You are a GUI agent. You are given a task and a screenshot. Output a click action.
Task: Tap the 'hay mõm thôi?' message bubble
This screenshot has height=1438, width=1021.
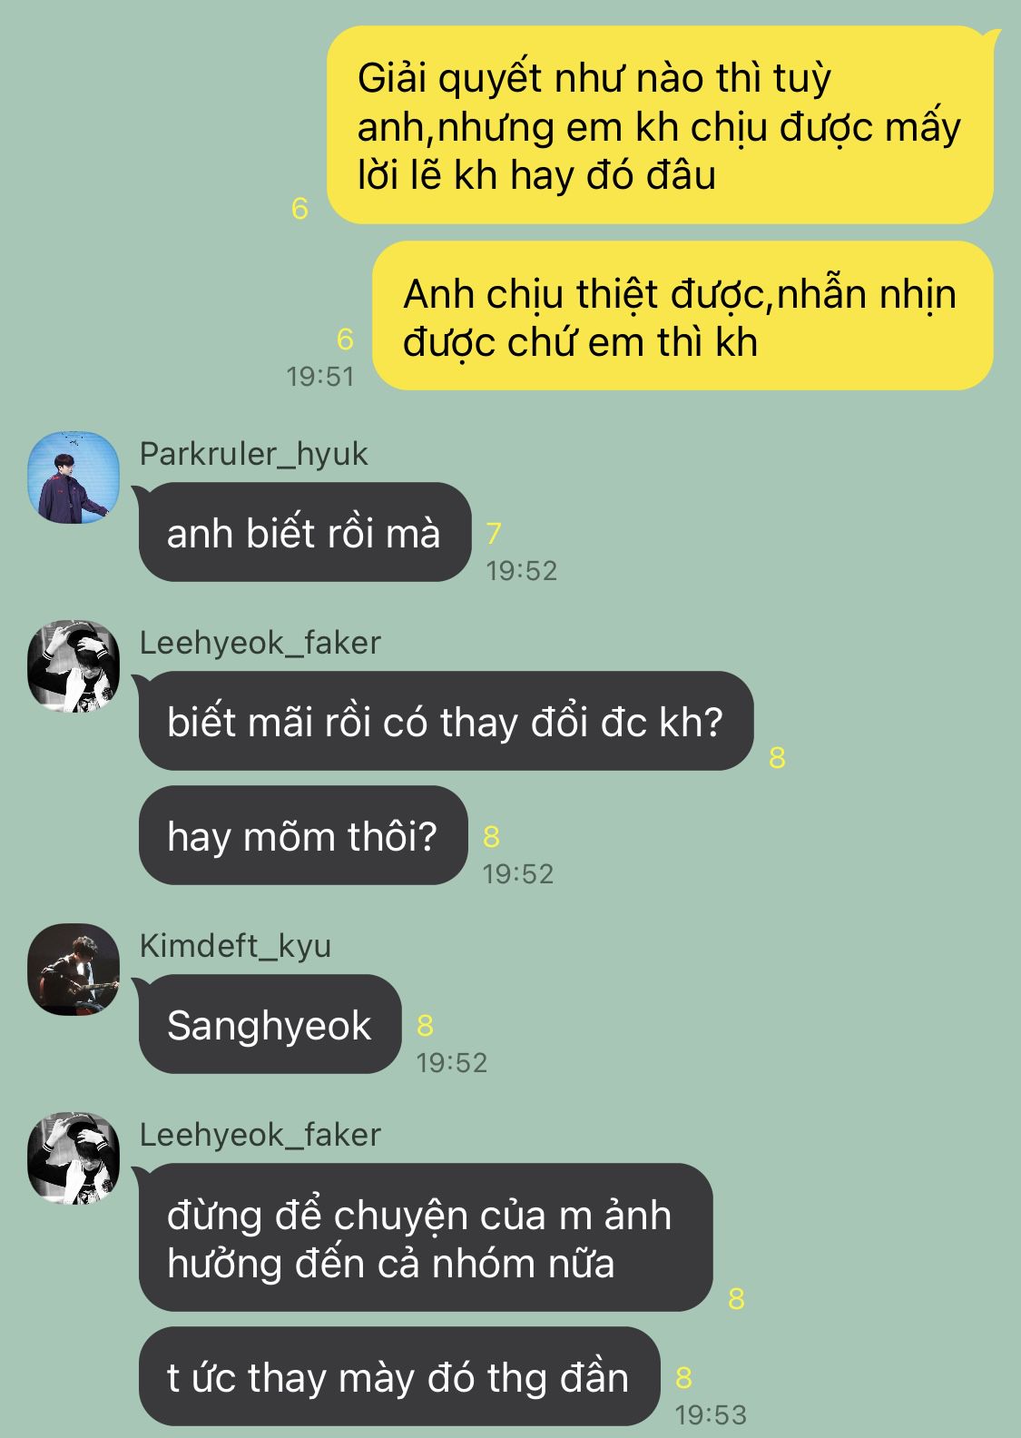(x=303, y=835)
